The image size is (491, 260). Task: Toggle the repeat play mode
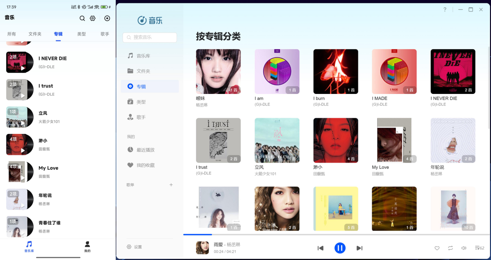[450, 248]
